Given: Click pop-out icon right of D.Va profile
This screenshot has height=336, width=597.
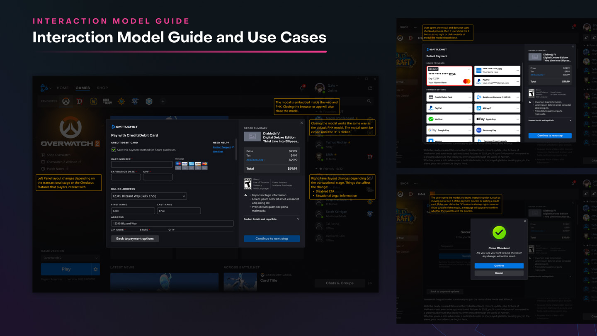Looking at the screenshot, I should (x=370, y=88).
